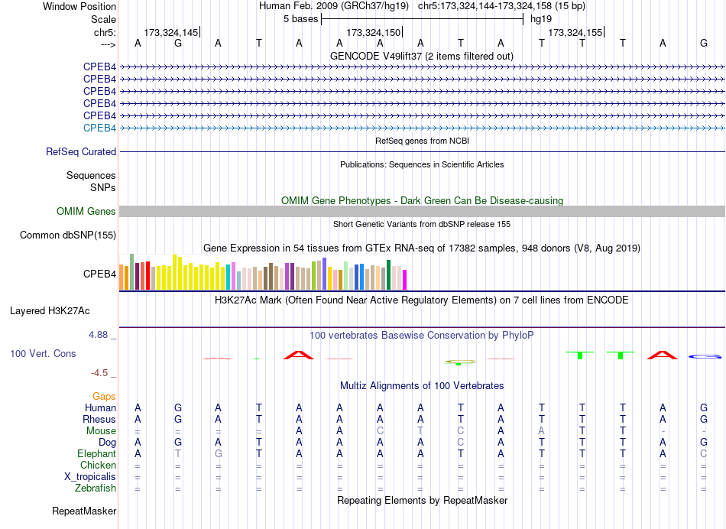Click the Multiz Alignments of 100 Vertebrates title
Image resolution: width=726 pixels, height=529 pixels.
(422, 385)
